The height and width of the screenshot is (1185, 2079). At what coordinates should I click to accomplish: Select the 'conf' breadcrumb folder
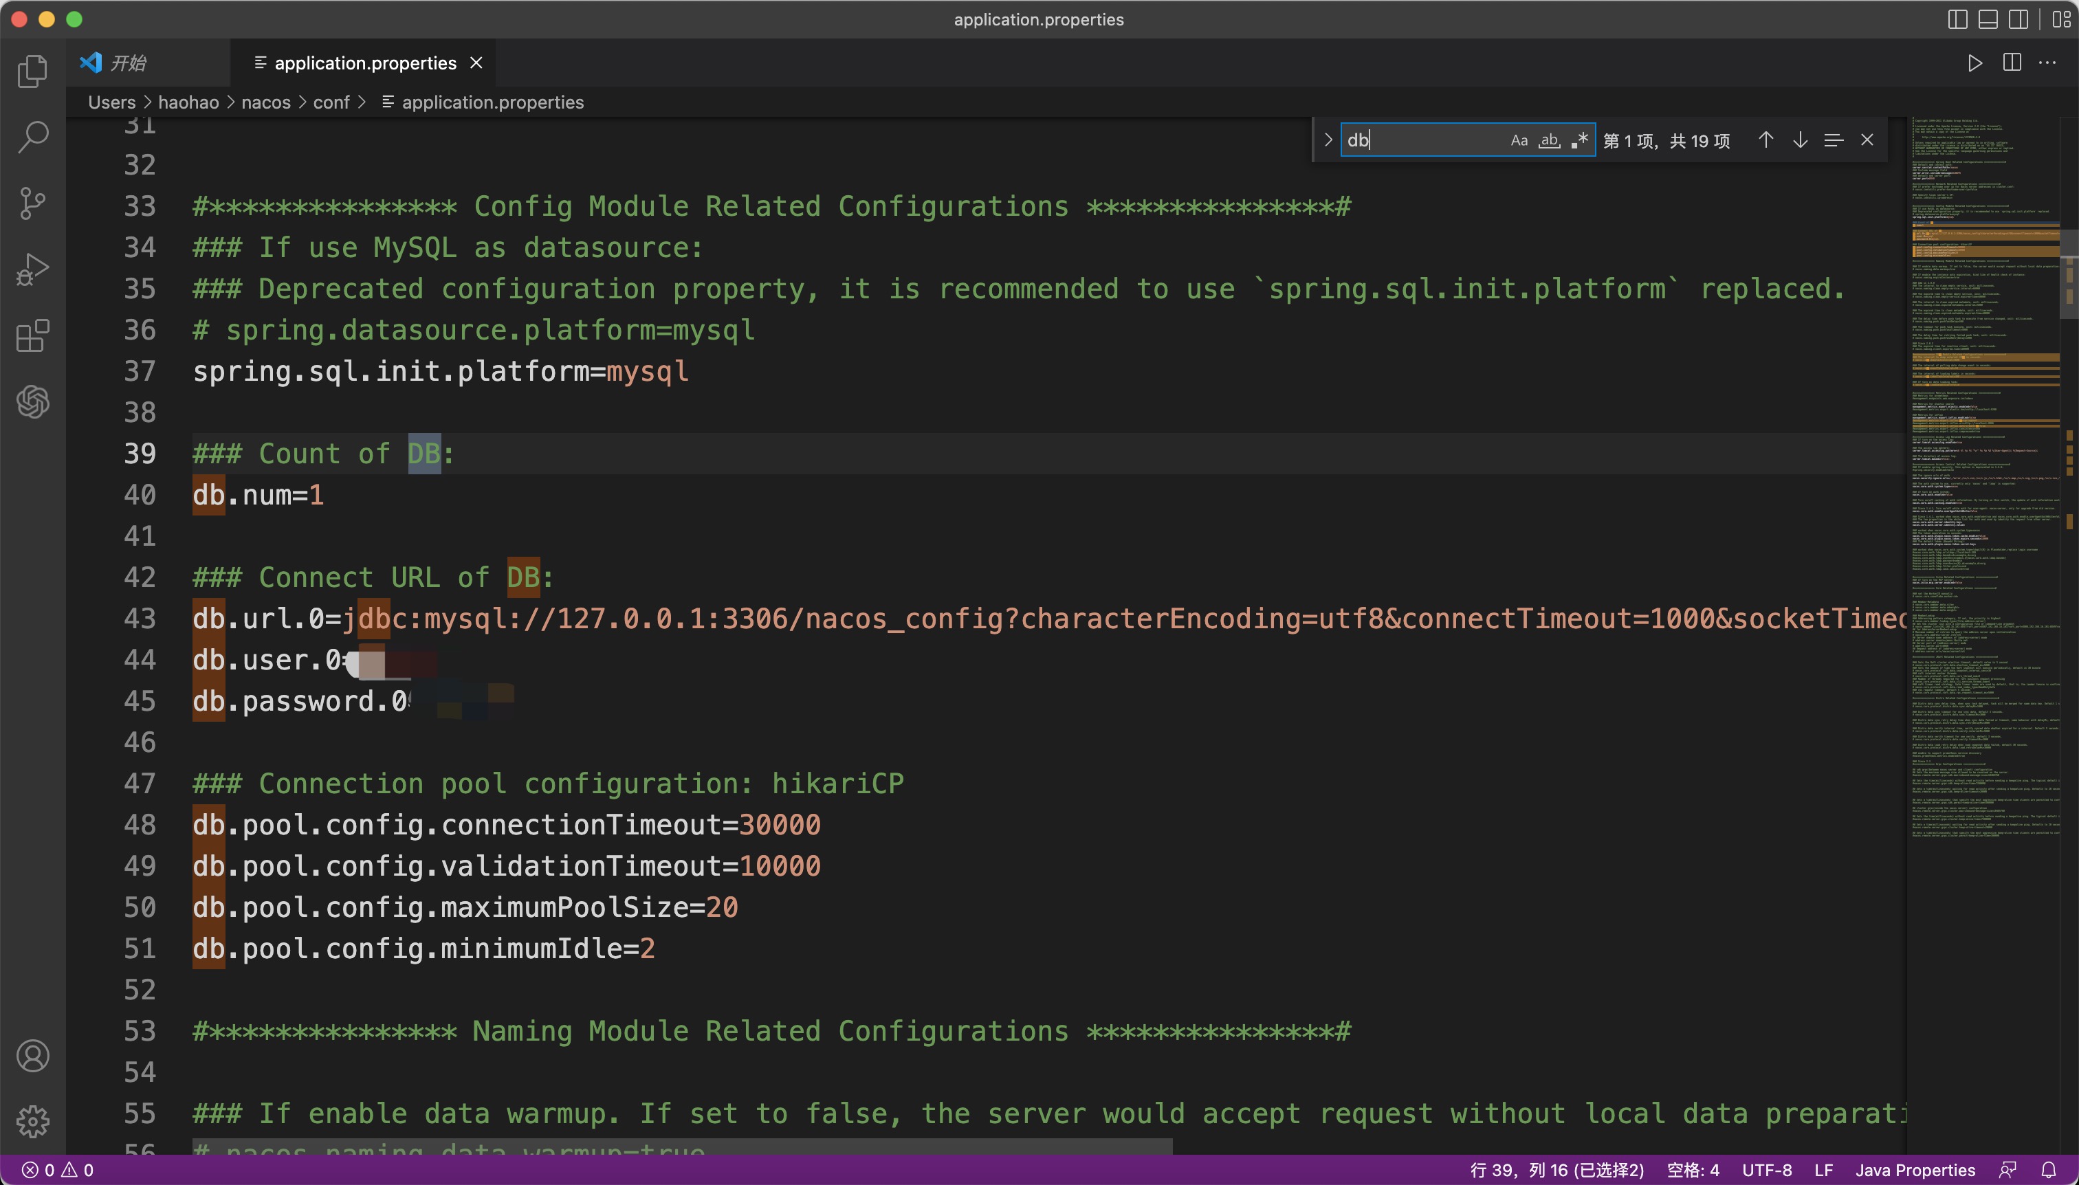(331, 102)
